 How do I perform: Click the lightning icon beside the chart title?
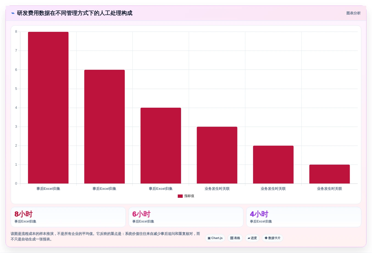pyautogui.click(x=13, y=13)
